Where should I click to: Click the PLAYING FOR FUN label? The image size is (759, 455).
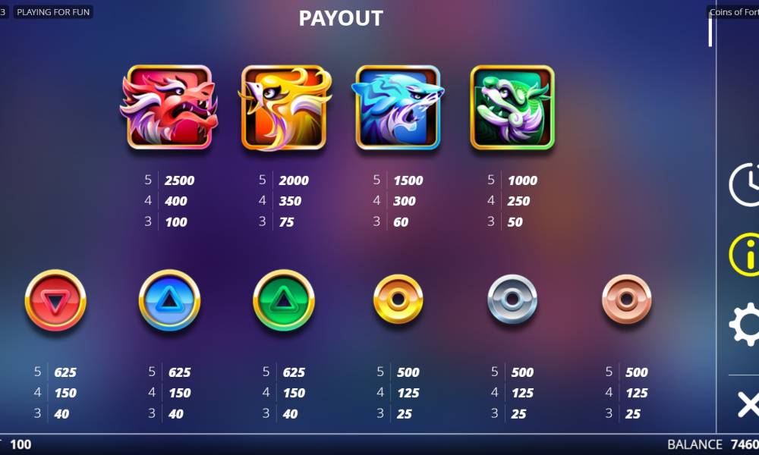tap(53, 12)
